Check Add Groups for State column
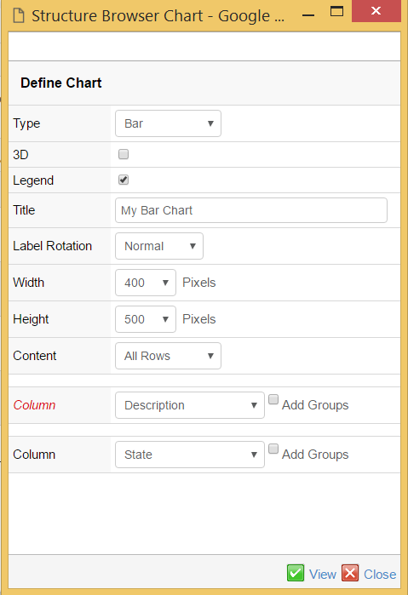The width and height of the screenshot is (408, 595). point(273,449)
